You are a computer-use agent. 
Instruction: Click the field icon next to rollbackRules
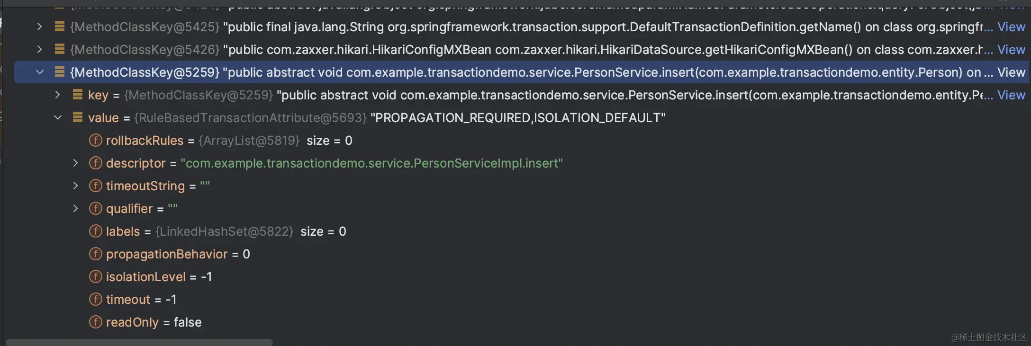pyautogui.click(x=95, y=140)
